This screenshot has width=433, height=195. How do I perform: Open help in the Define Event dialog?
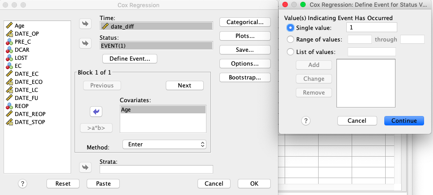point(306,121)
